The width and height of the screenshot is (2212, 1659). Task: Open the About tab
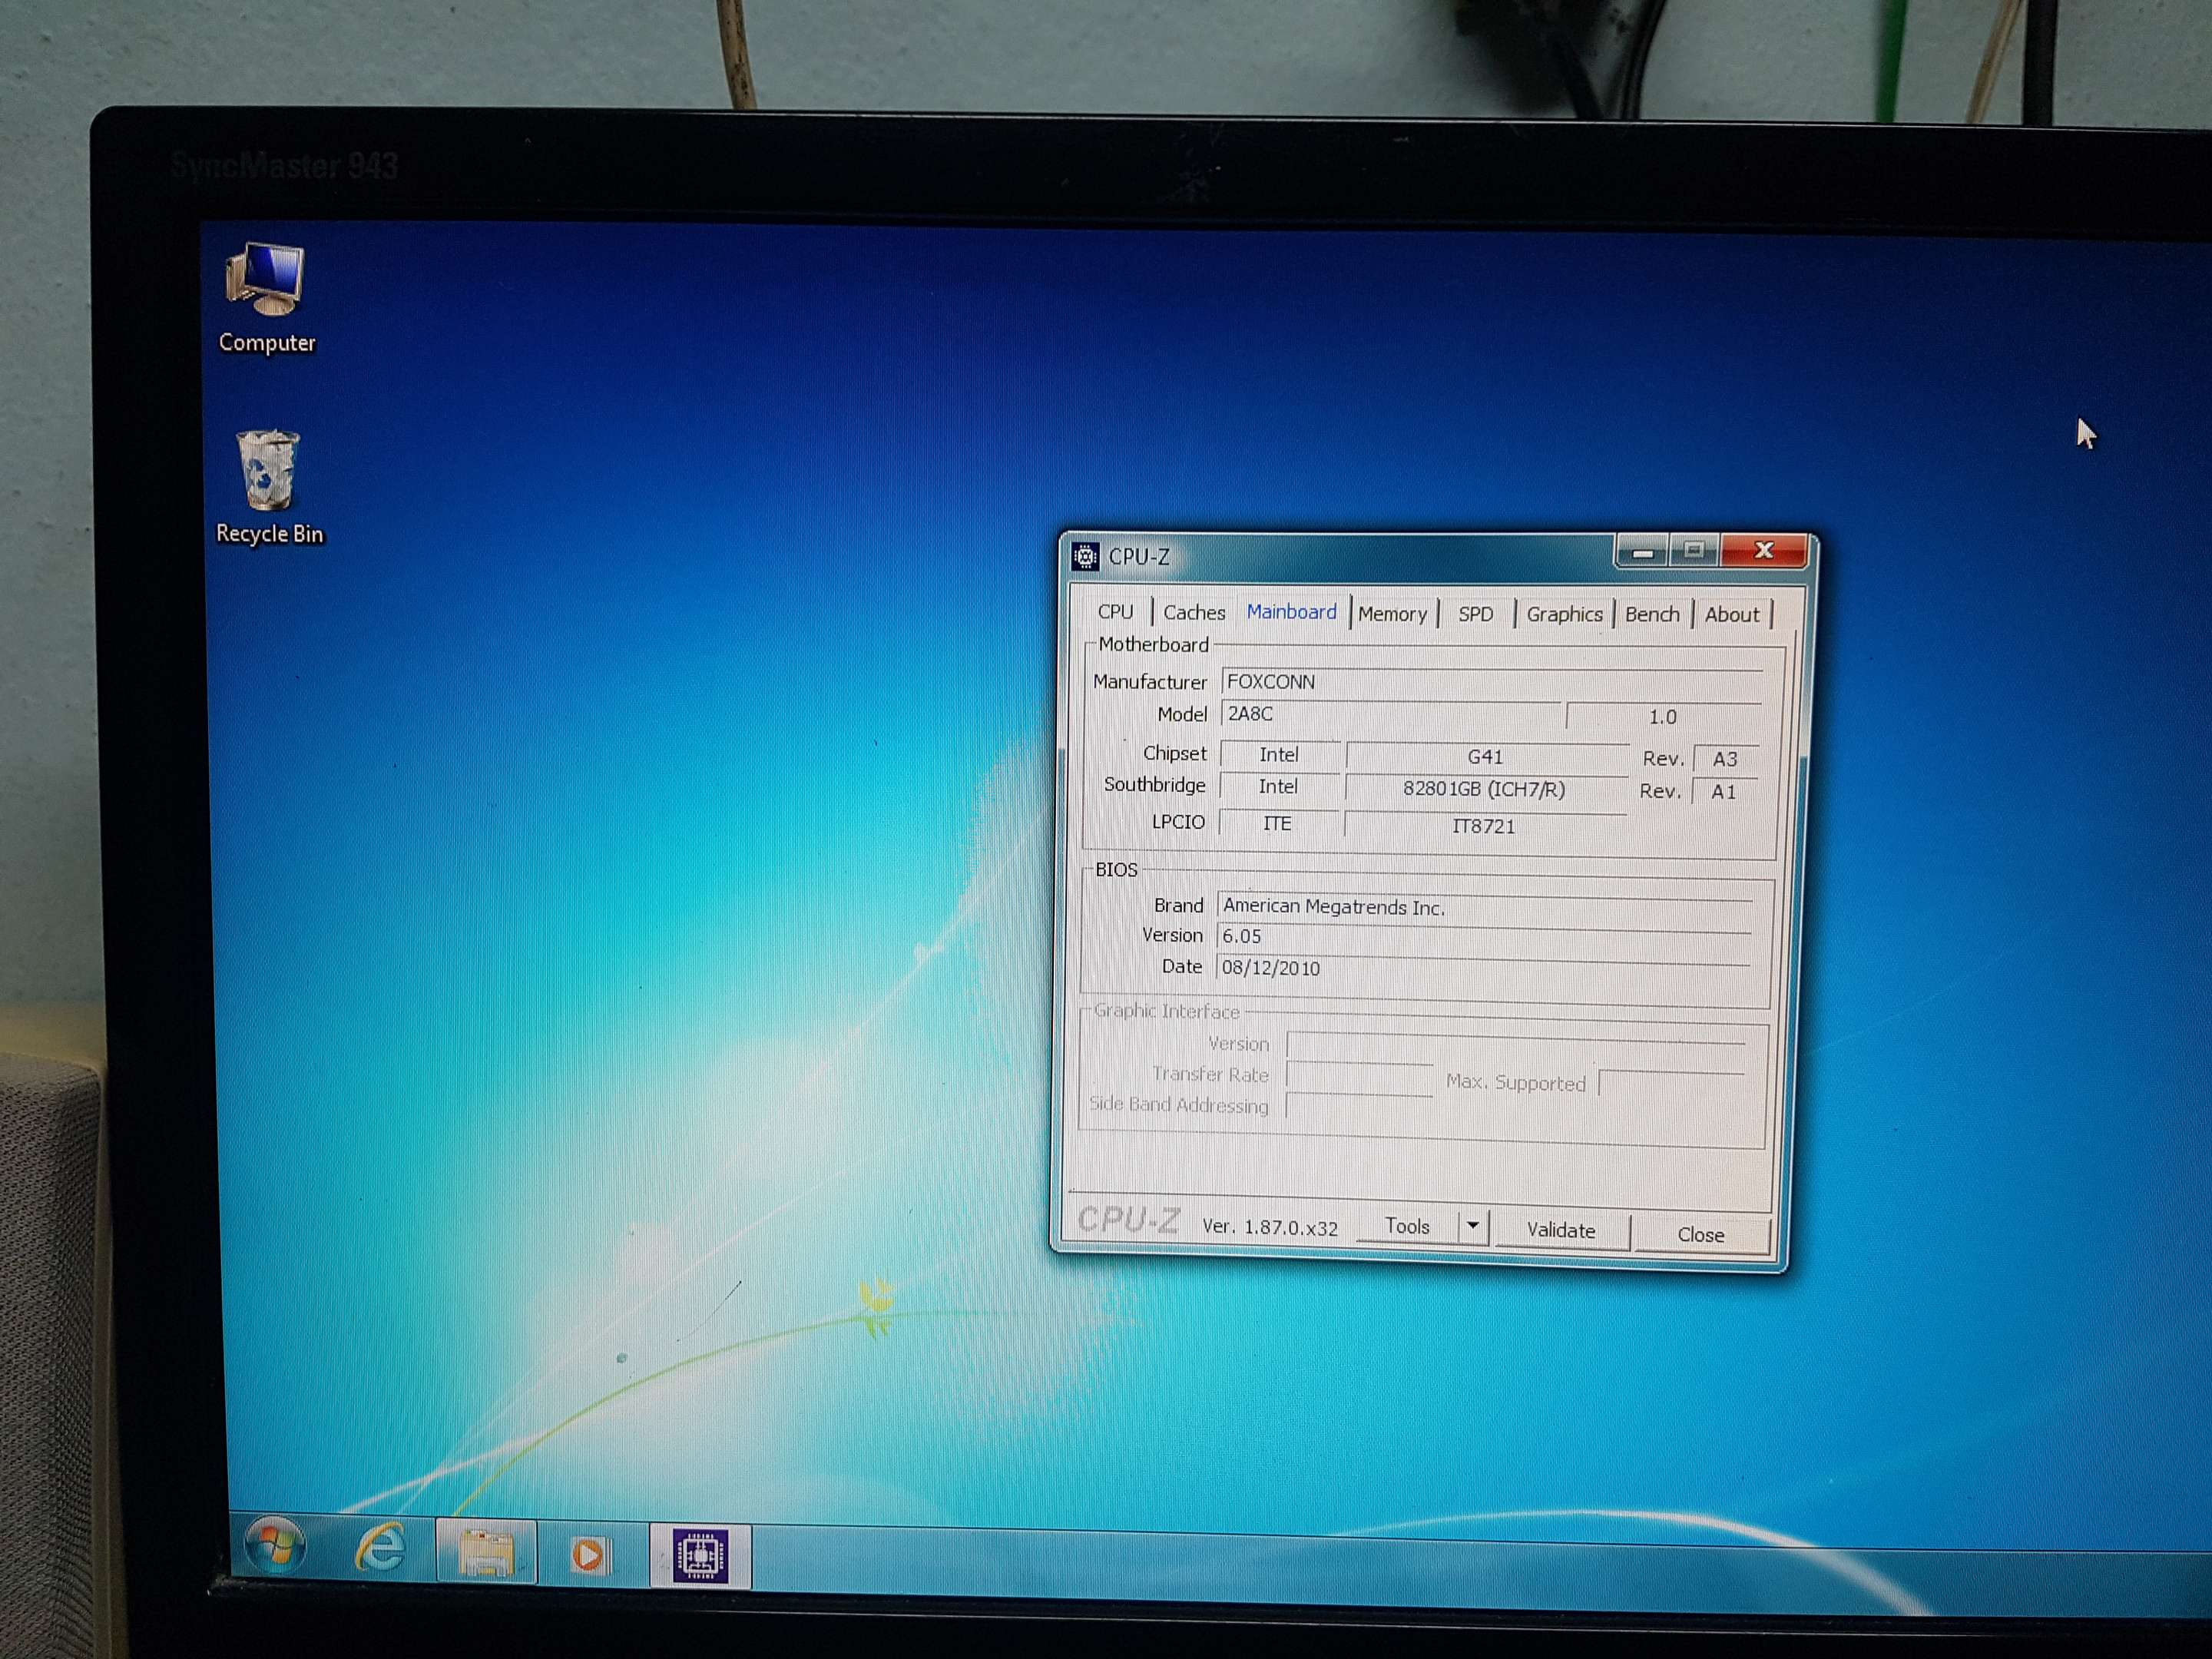(x=1731, y=615)
